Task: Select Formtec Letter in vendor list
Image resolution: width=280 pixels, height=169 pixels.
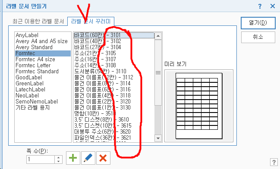Action: (x=43, y=66)
